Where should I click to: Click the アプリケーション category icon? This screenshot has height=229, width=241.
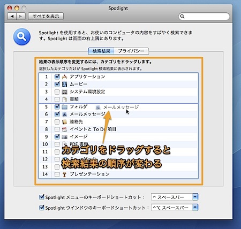coord(64,77)
